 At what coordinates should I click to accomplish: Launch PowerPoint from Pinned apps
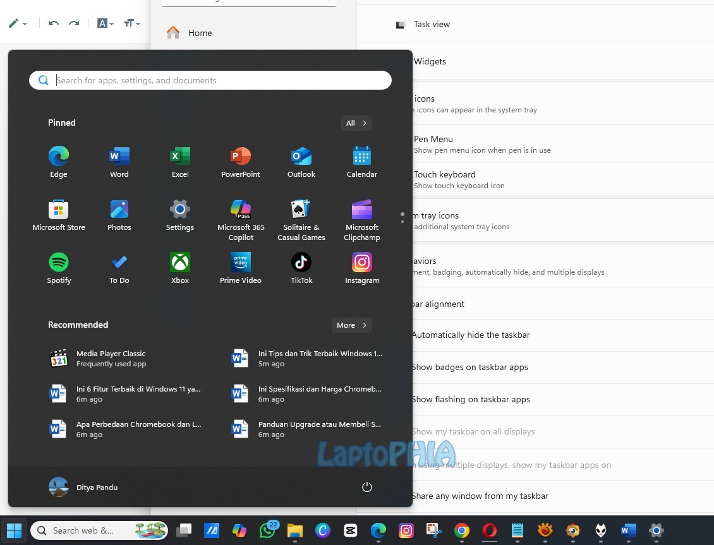pyautogui.click(x=241, y=162)
